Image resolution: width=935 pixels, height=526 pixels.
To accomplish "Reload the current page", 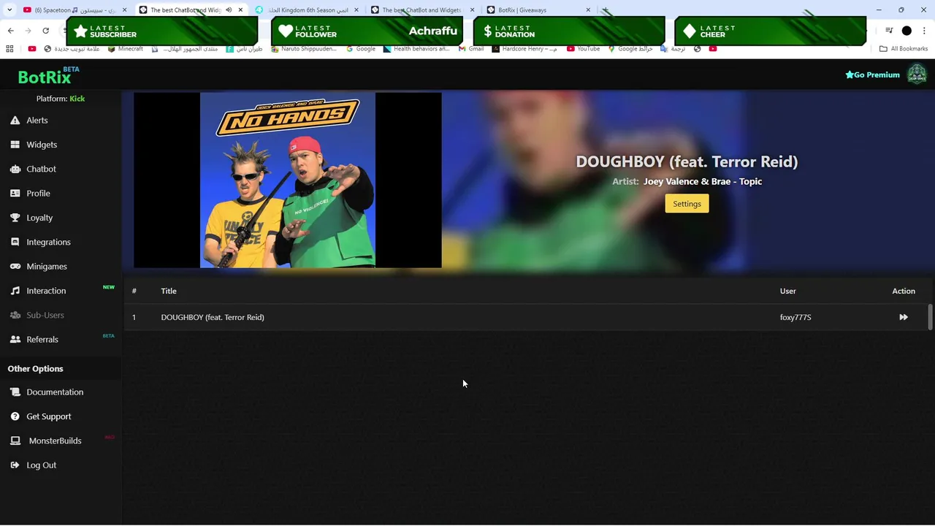I will (x=45, y=31).
